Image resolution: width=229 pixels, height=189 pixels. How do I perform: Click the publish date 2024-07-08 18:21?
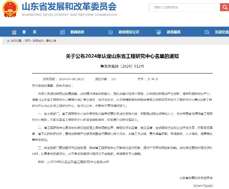click(72, 79)
